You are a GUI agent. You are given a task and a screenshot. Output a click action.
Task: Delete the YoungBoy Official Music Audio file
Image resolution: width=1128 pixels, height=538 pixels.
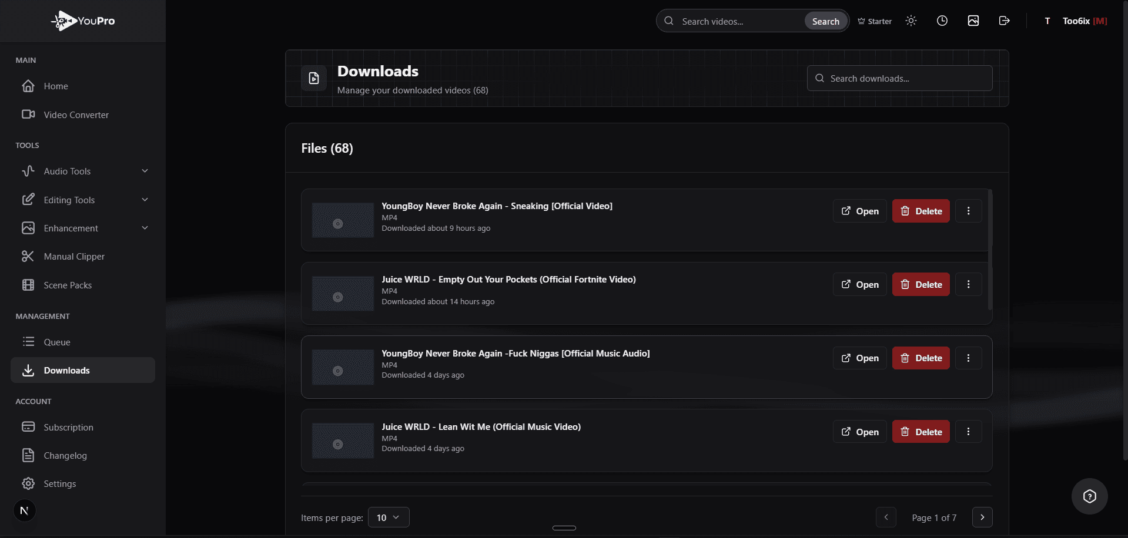pos(921,358)
